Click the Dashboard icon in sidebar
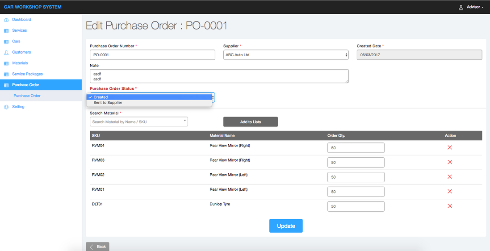The height and width of the screenshot is (251, 490). [6, 20]
